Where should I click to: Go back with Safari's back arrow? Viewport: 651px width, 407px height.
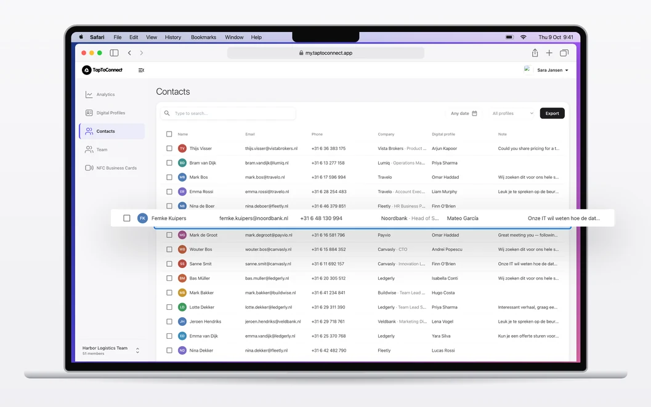(129, 53)
